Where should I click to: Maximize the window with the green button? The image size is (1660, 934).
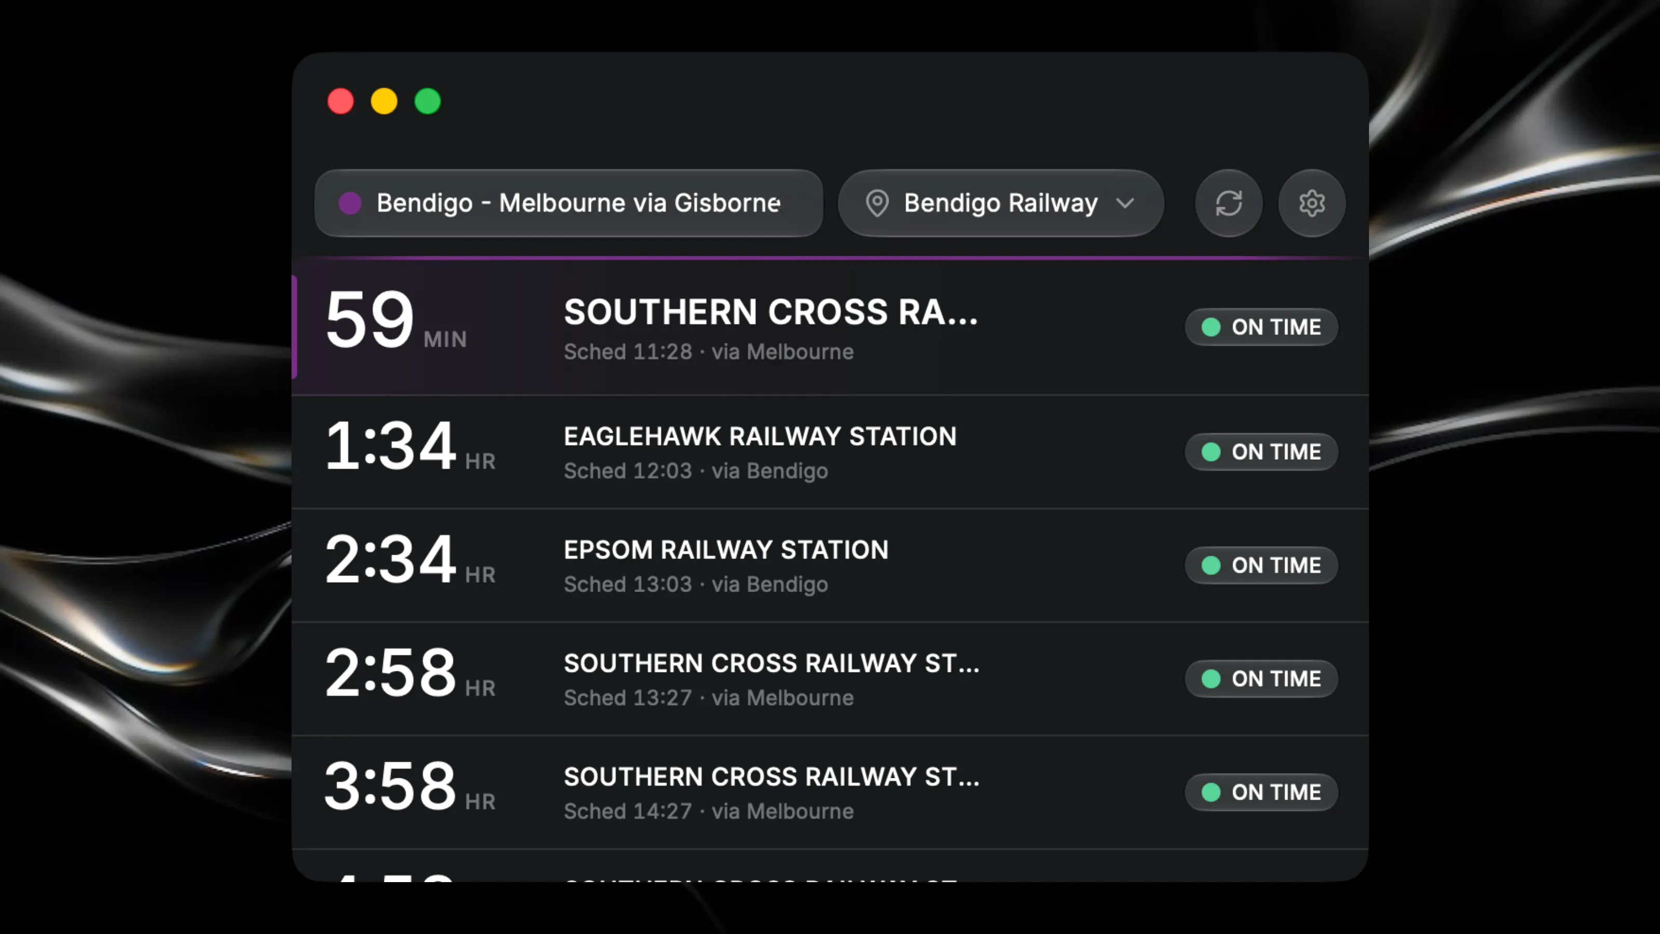(427, 101)
